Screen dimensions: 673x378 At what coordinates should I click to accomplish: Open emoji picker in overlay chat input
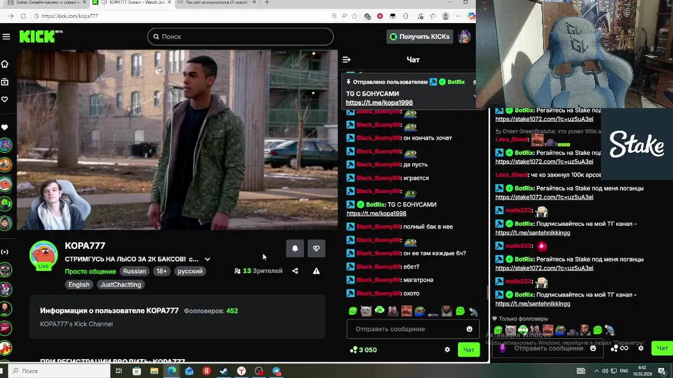pyautogui.click(x=593, y=348)
